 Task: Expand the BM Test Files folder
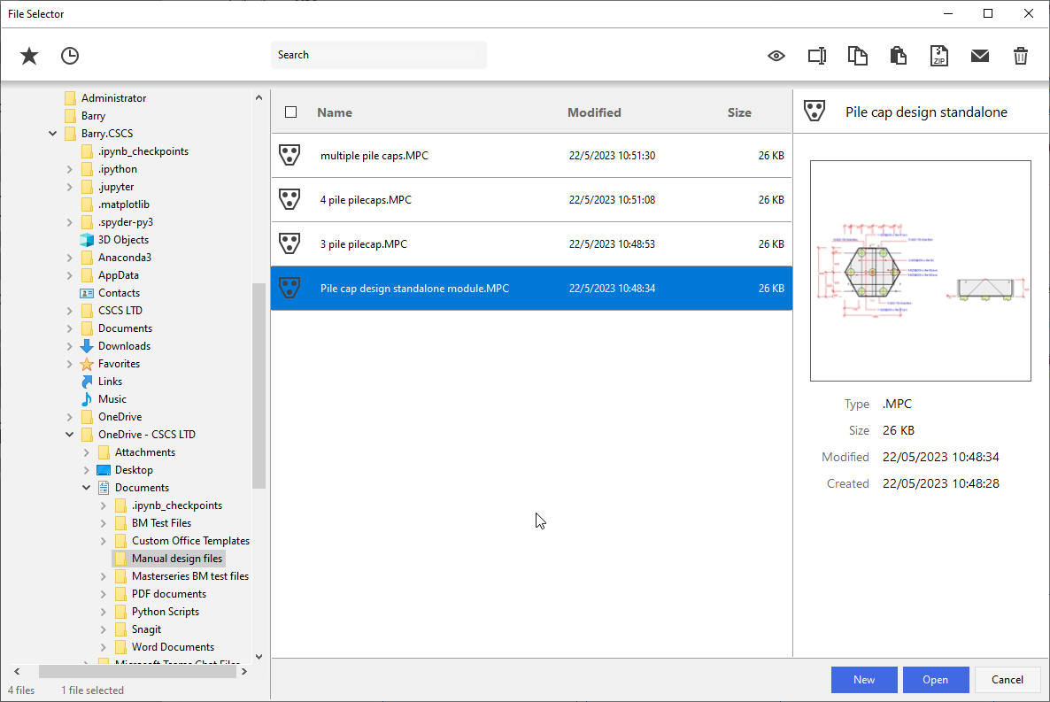pos(103,523)
